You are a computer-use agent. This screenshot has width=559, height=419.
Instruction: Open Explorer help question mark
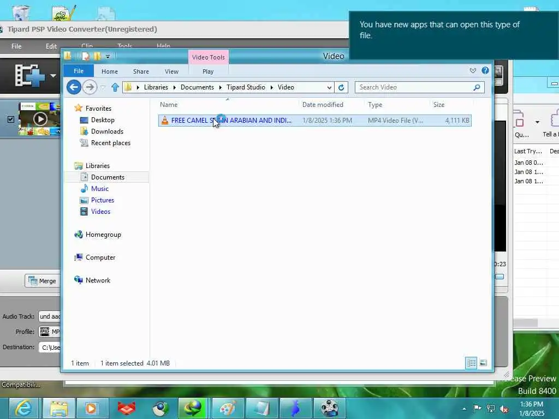point(485,70)
